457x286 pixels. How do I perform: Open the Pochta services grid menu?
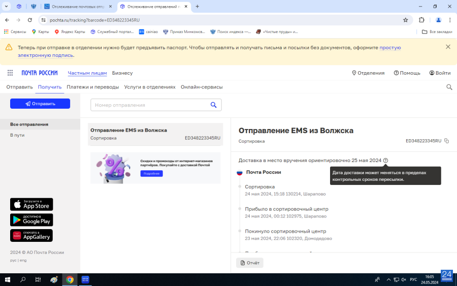coord(10,73)
